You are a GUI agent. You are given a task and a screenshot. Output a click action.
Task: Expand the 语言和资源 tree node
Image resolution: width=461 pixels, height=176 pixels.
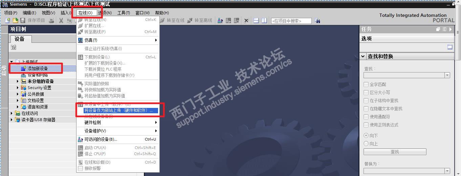point(18,107)
